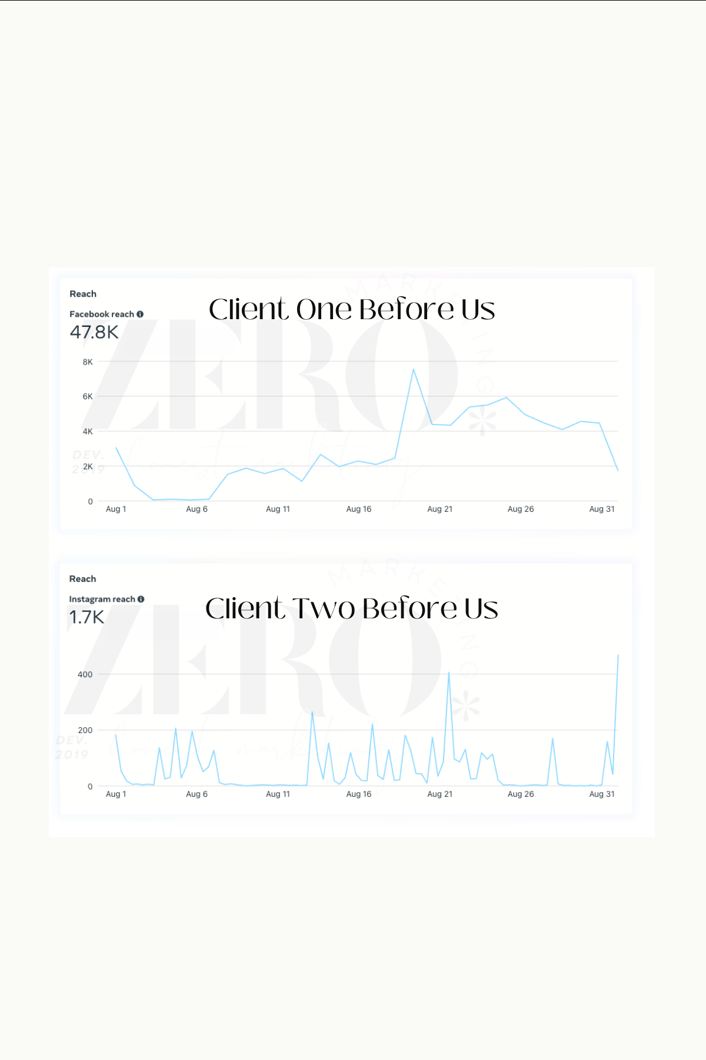Click the Facebook reach info icon
706x1060 pixels.
(x=140, y=314)
